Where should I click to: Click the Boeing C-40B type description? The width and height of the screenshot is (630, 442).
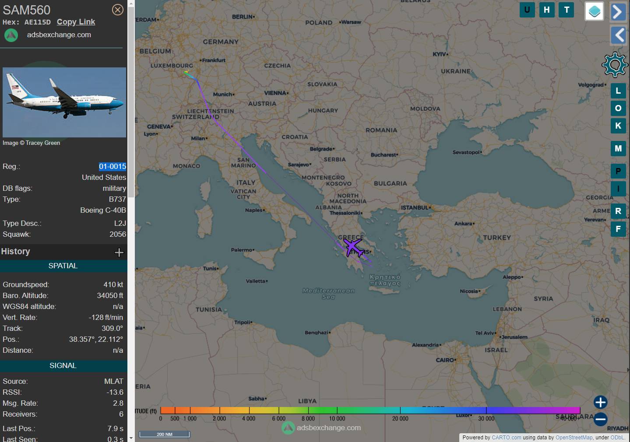coord(103,210)
